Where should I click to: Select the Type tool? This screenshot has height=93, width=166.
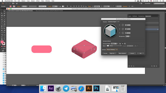pyautogui.click(x=2, y=18)
